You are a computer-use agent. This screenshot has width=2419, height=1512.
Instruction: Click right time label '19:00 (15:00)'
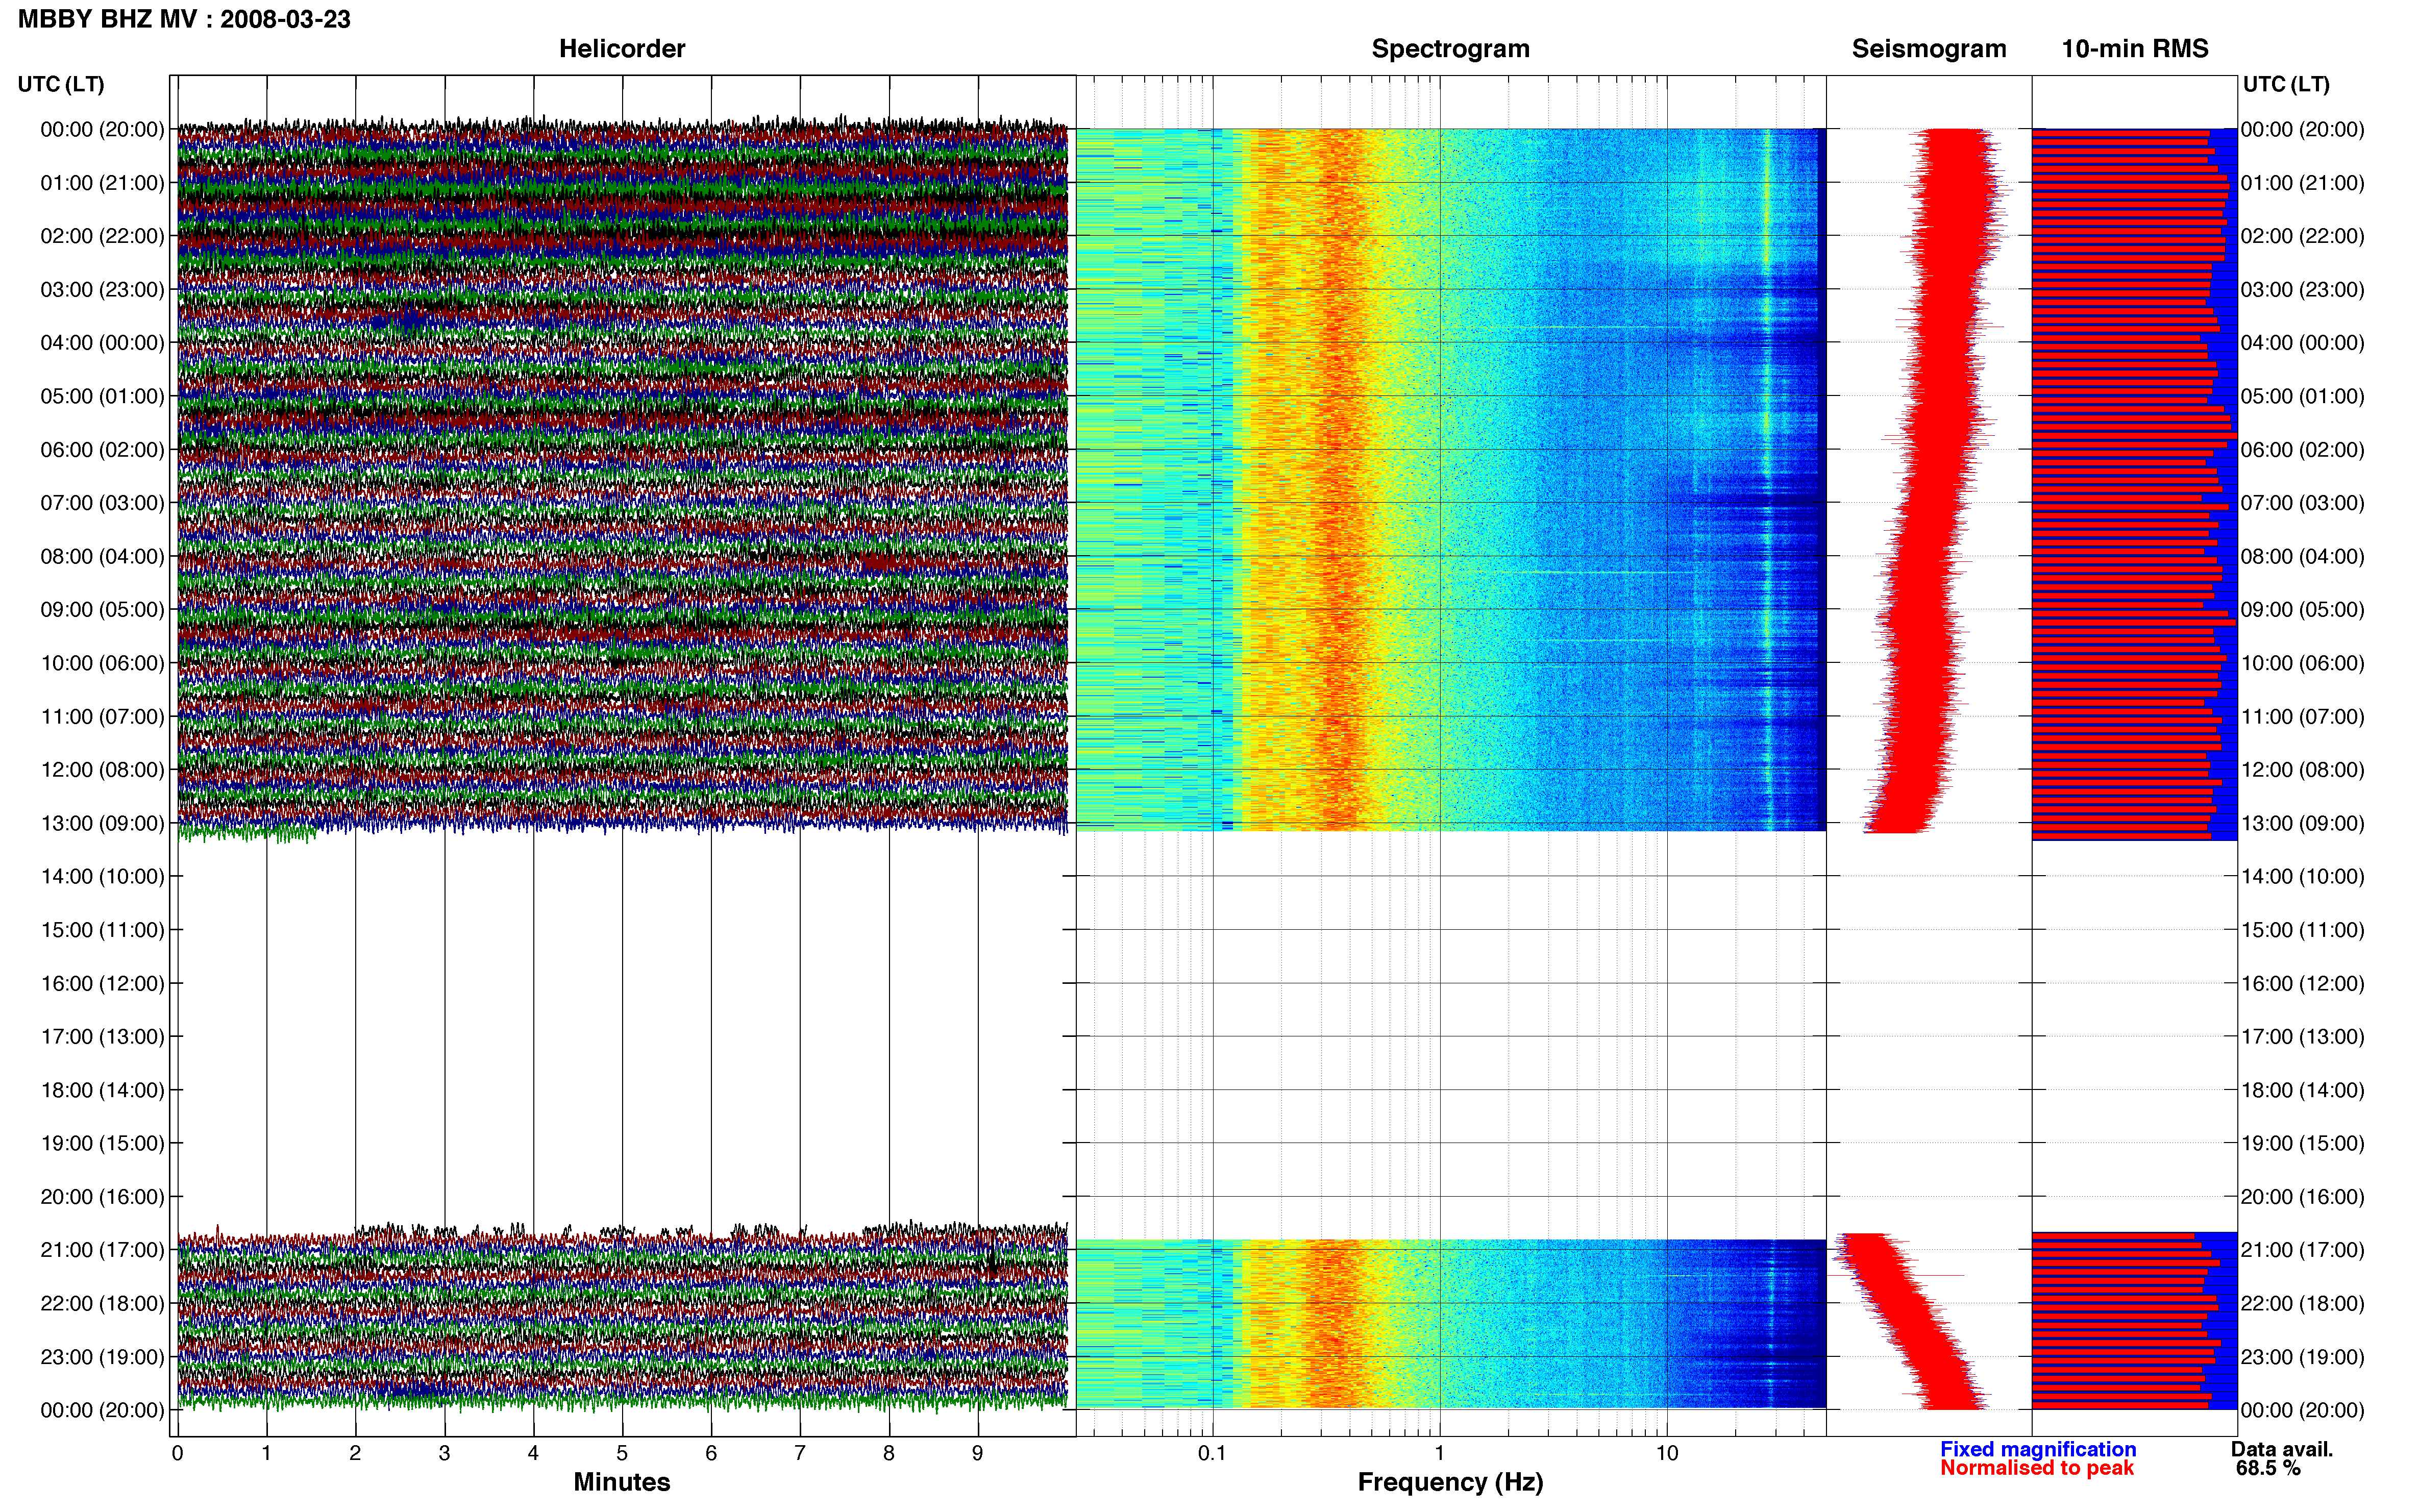point(2303,1143)
